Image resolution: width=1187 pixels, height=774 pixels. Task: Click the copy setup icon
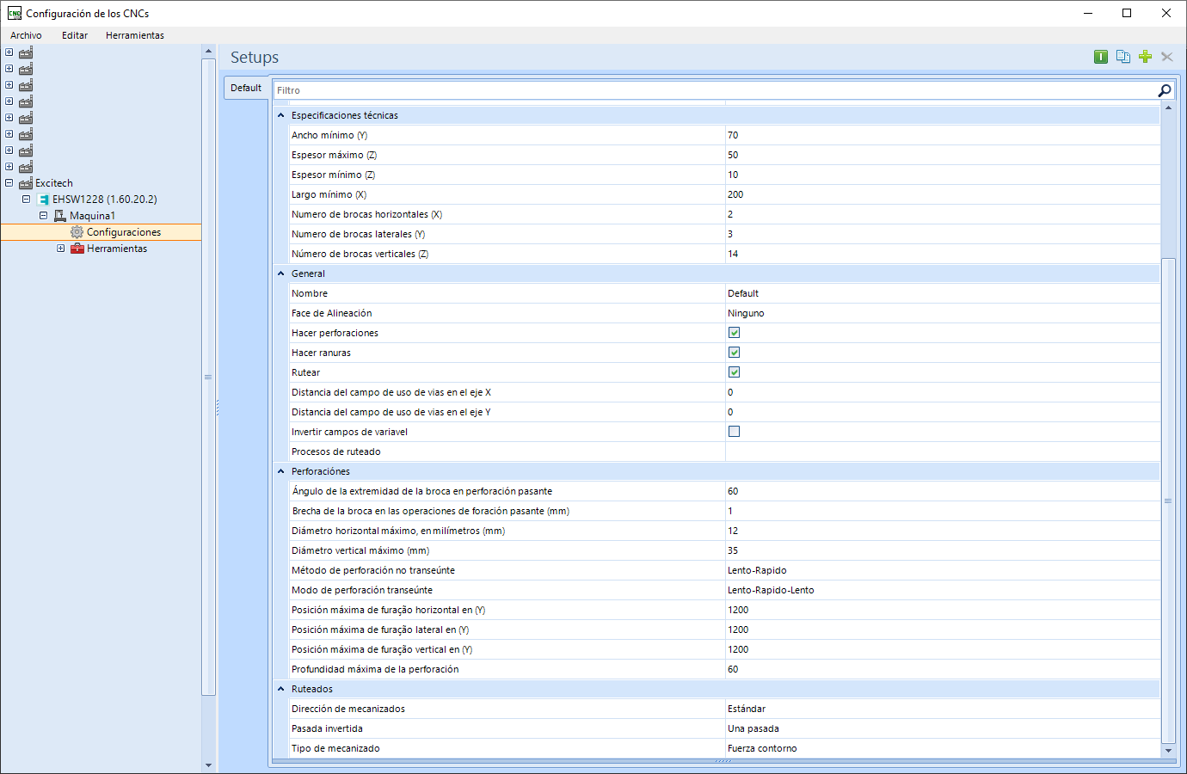click(x=1123, y=57)
